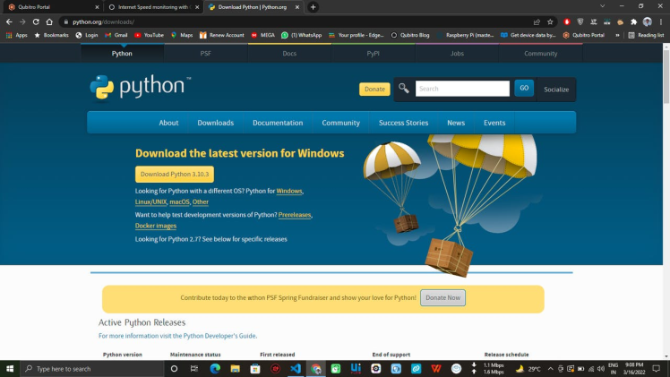Image resolution: width=670 pixels, height=377 pixels.
Task: Open a new browser tab
Action: [313, 7]
